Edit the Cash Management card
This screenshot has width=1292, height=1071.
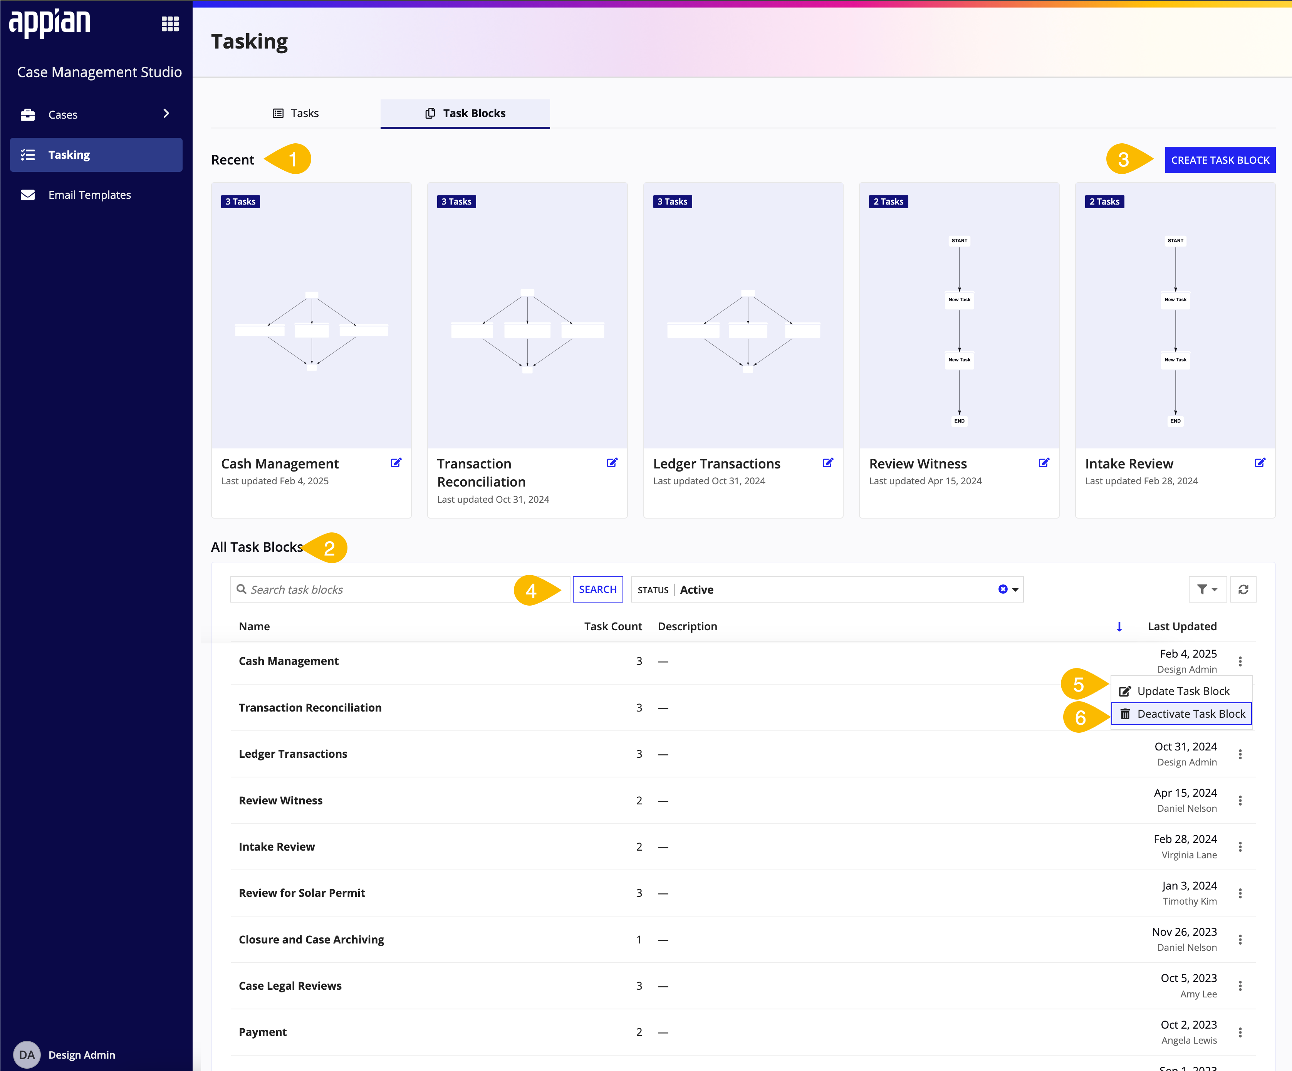click(x=396, y=463)
